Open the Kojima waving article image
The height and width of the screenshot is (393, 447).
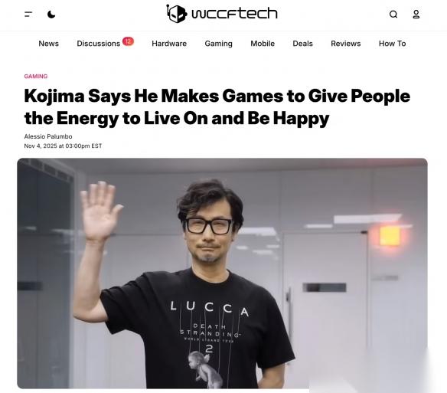222,273
